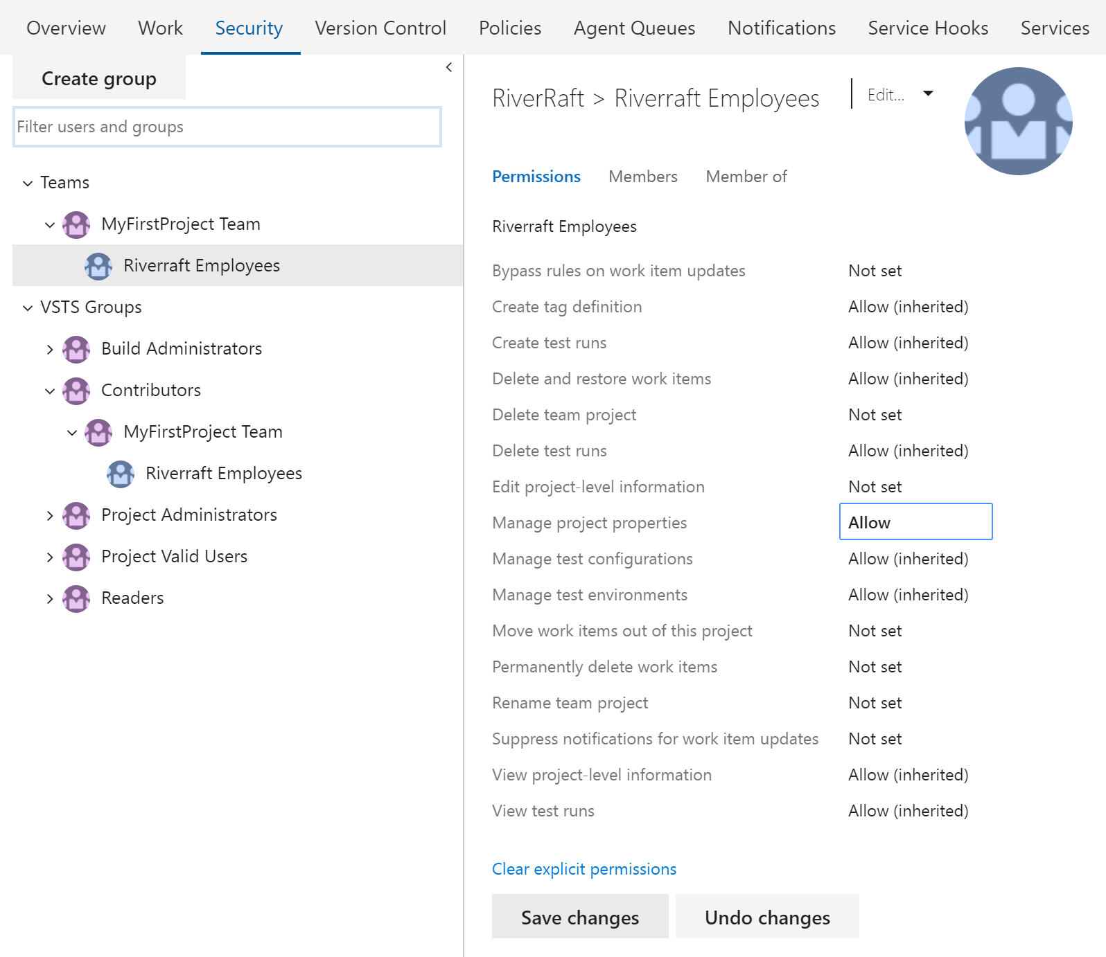Click Clear explicit permissions link
This screenshot has height=957, width=1106.
click(x=583, y=869)
